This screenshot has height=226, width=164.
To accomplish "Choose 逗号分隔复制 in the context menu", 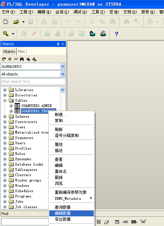I will (72, 136).
